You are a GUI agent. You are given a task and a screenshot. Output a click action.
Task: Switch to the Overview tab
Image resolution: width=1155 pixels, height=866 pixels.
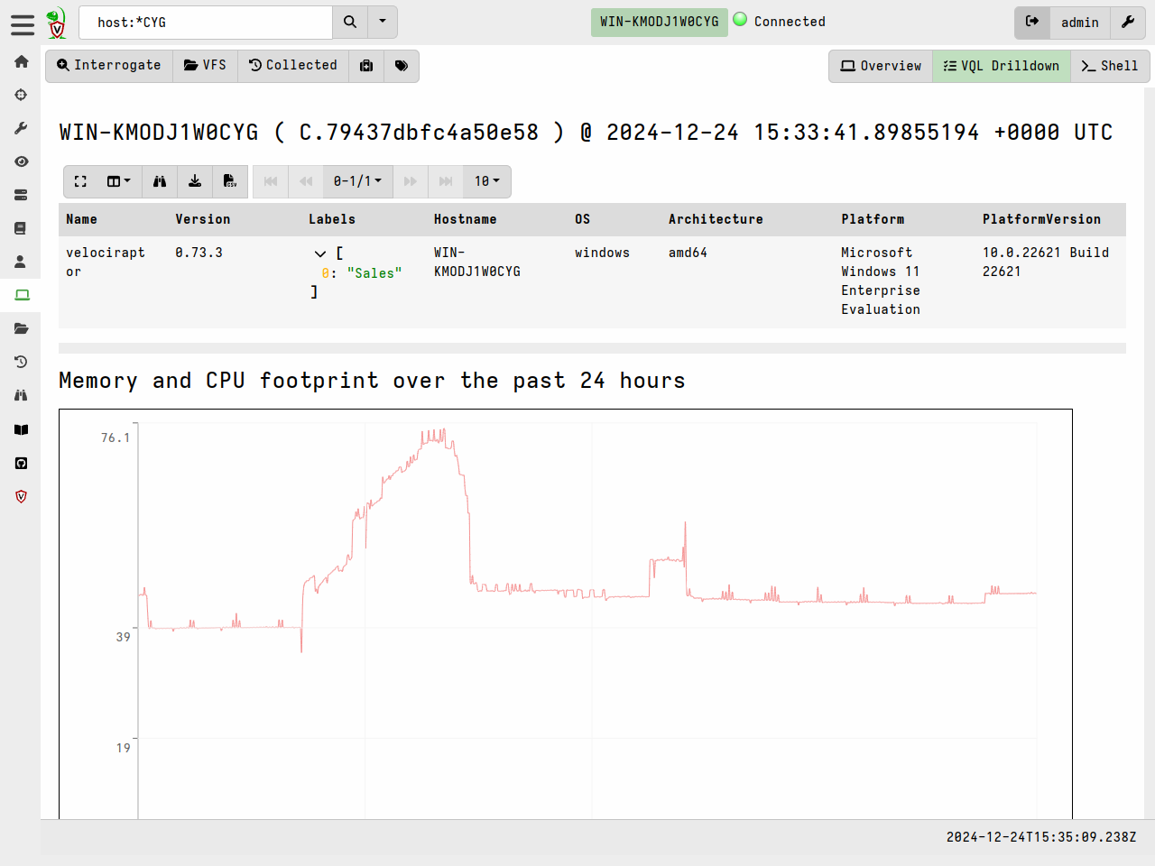881,66
